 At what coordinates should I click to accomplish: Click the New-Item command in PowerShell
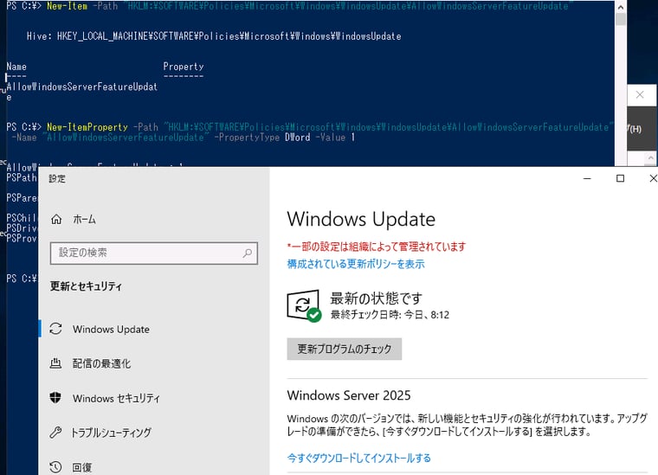(68, 6)
